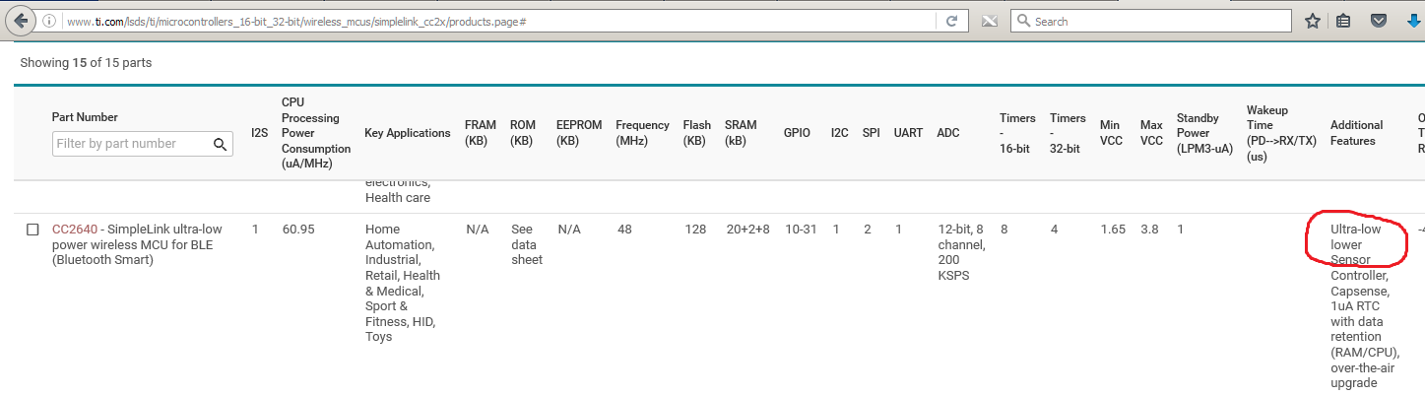Sort by FRAM (KB) column header
This screenshot has width=1425, height=396.
tap(481, 133)
